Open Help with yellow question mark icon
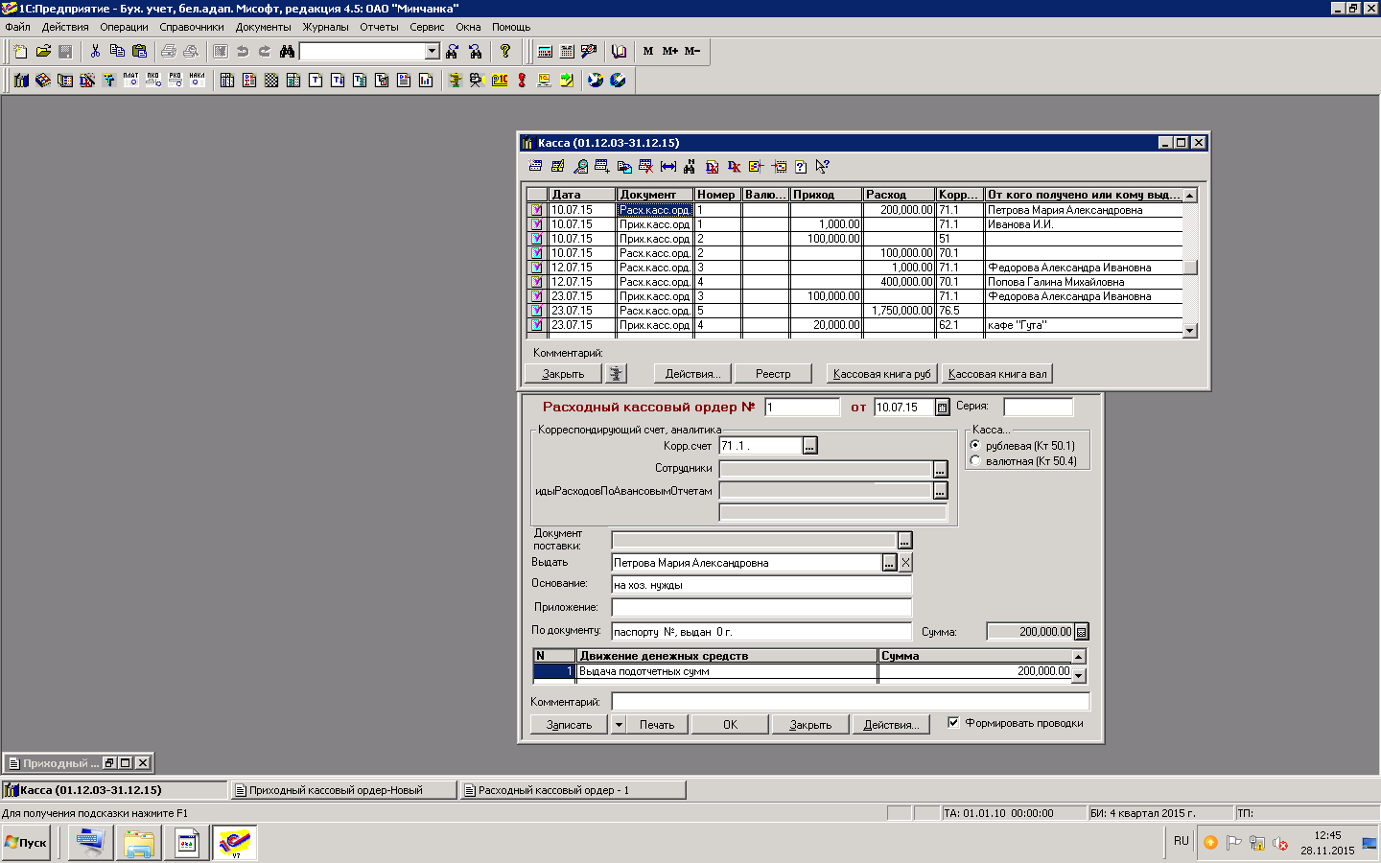Screen dimensions: 1381x863 pos(505,51)
